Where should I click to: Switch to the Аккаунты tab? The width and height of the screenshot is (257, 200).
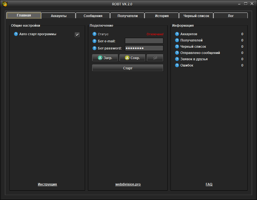point(59,16)
